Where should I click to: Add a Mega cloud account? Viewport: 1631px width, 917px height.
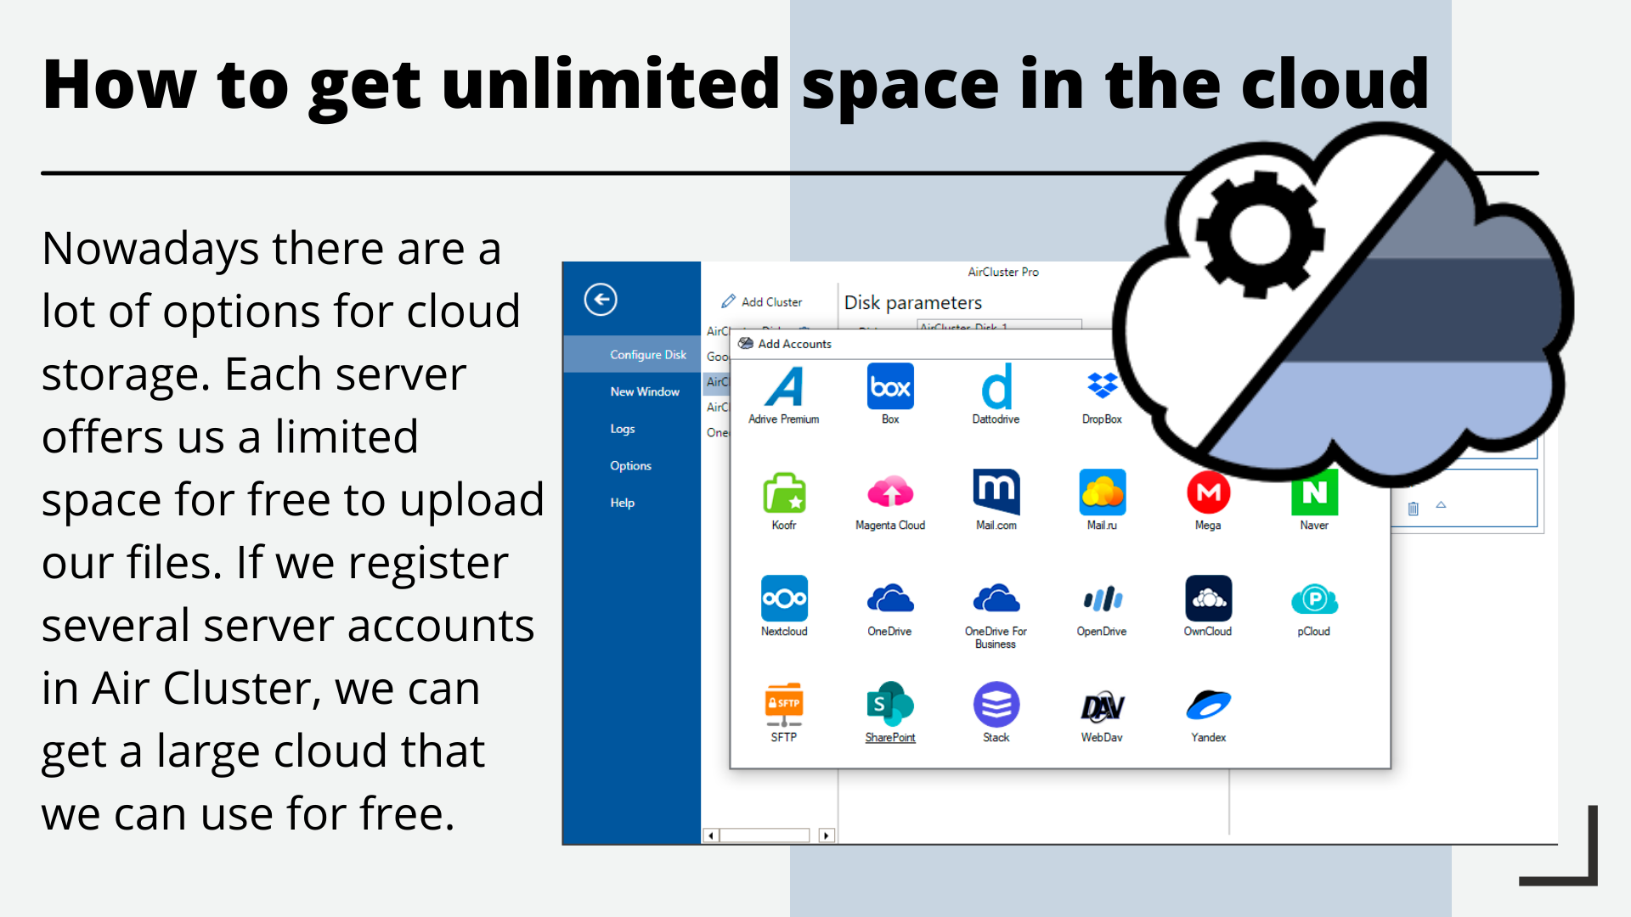pyautogui.click(x=1207, y=492)
